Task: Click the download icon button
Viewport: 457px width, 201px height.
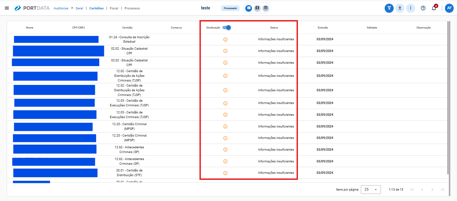Action: pyautogui.click(x=400, y=8)
